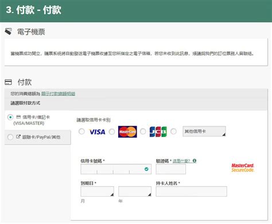272x224 pixels.
Task: Open the expiry year (年) dropdown
Action: tap(135, 191)
